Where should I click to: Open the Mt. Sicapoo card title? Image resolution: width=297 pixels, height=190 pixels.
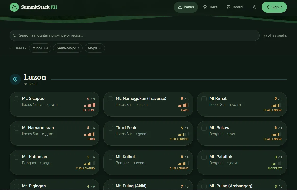click(x=33, y=98)
